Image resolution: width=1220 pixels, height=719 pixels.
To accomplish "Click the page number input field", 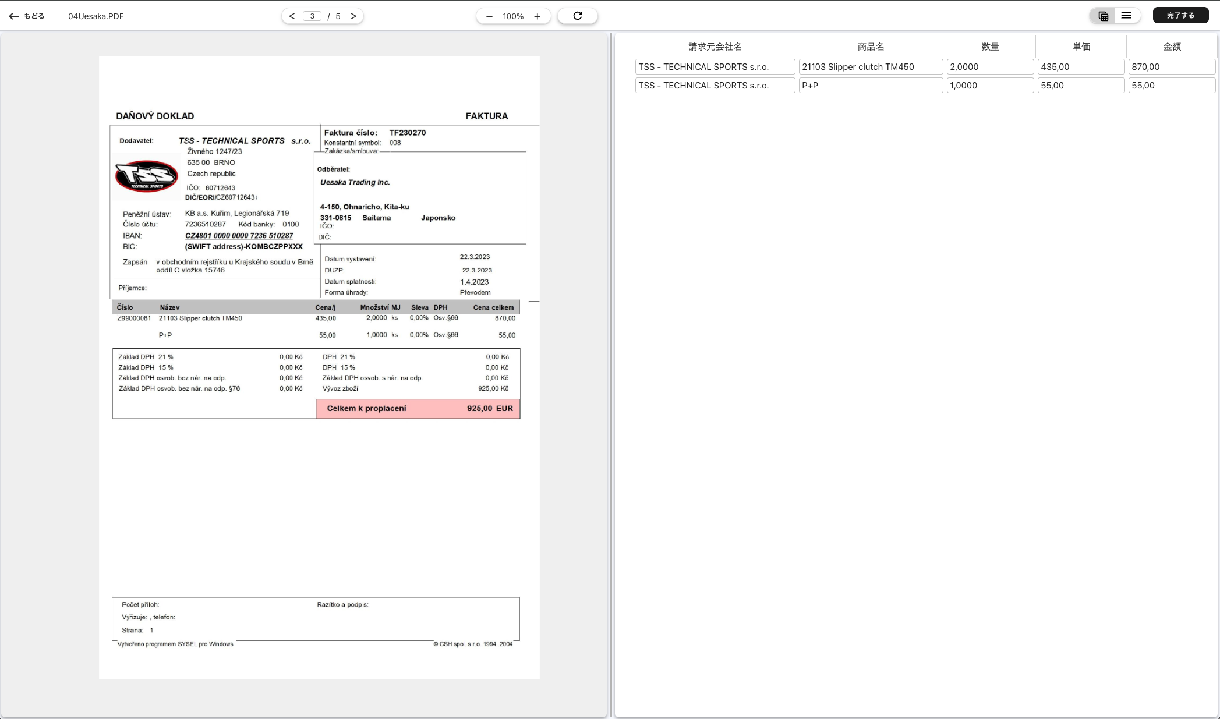I will [x=312, y=16].
